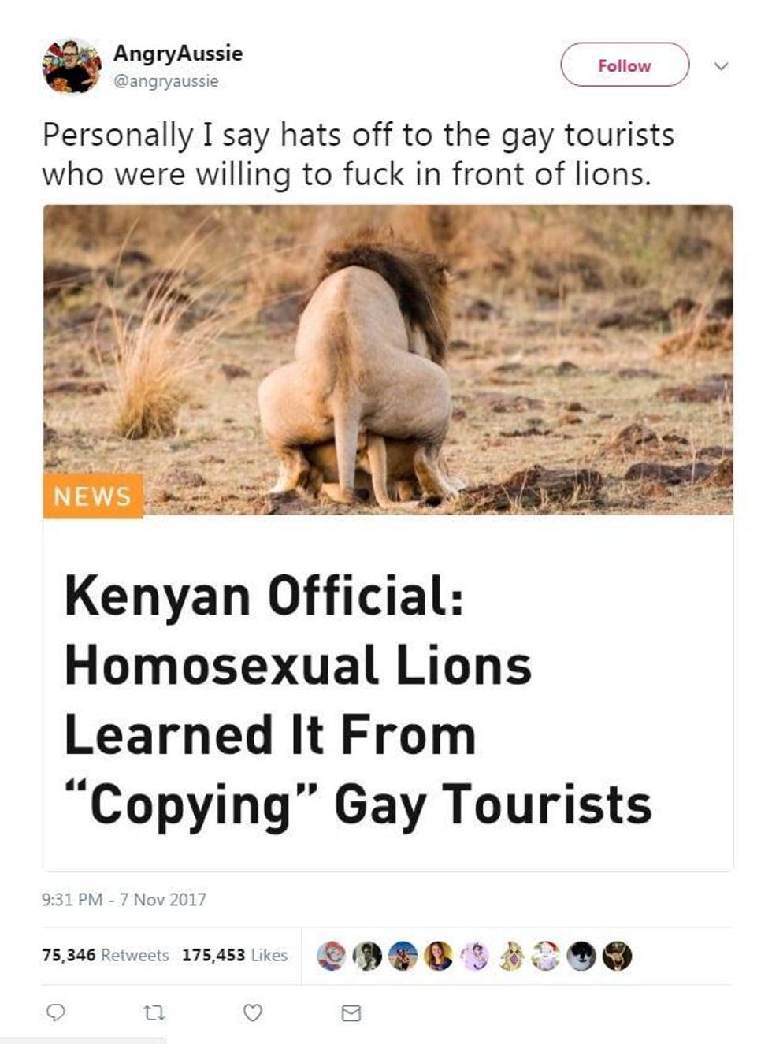Viewport: 772px width, 1044px height.
Task: Click the first liker avatar in the row
Action: (x=331, y=956)
